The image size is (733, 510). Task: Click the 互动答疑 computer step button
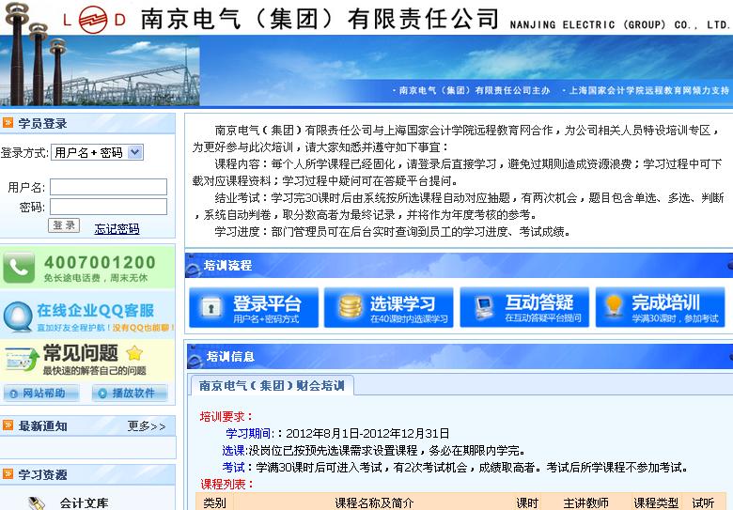click(x=523, y=307)
